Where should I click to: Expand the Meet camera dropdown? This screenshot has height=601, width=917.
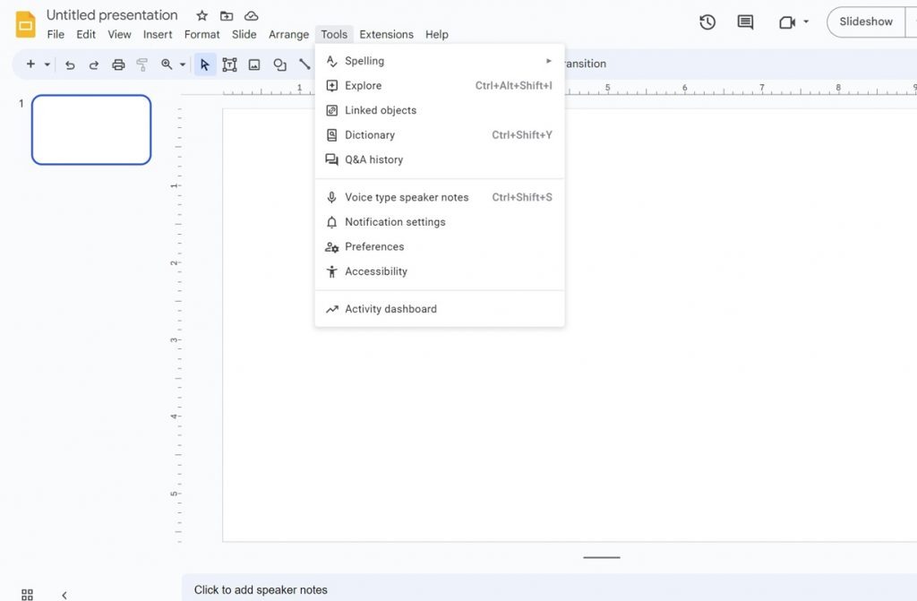[804, 21]
